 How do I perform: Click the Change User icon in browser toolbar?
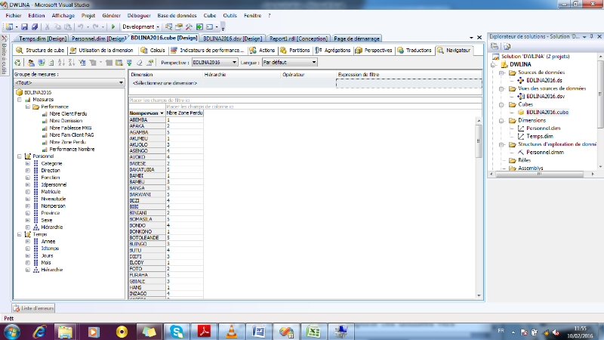(x=31, y=63)
